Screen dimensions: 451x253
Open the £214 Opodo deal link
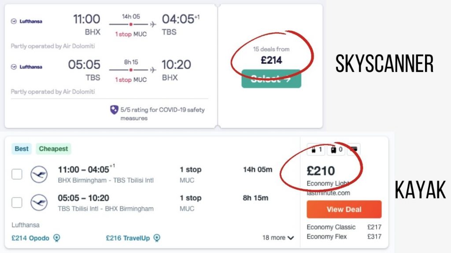pos(30,238)
